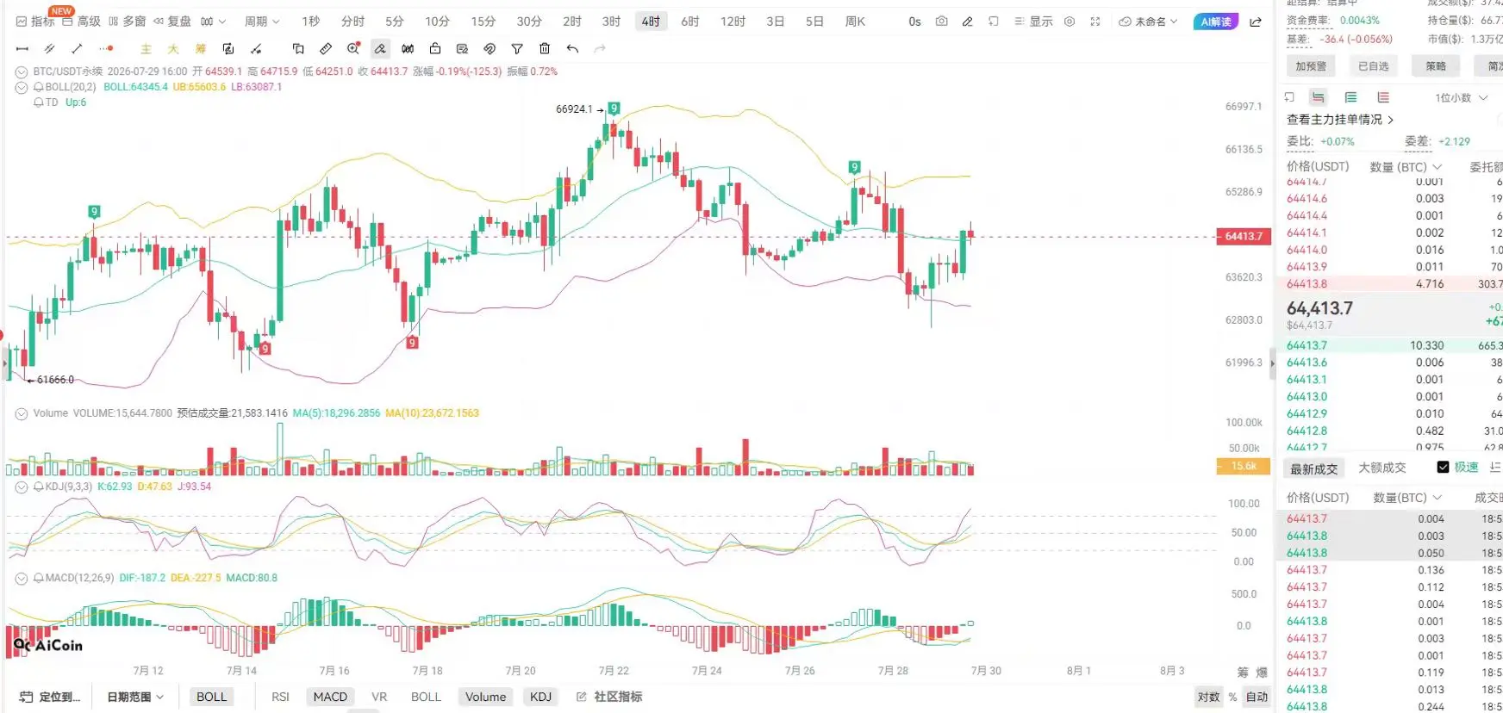This screenshot has height=713, width=1503.
Task: Select the 1秒 timeframe
Action: coord(310,21)
